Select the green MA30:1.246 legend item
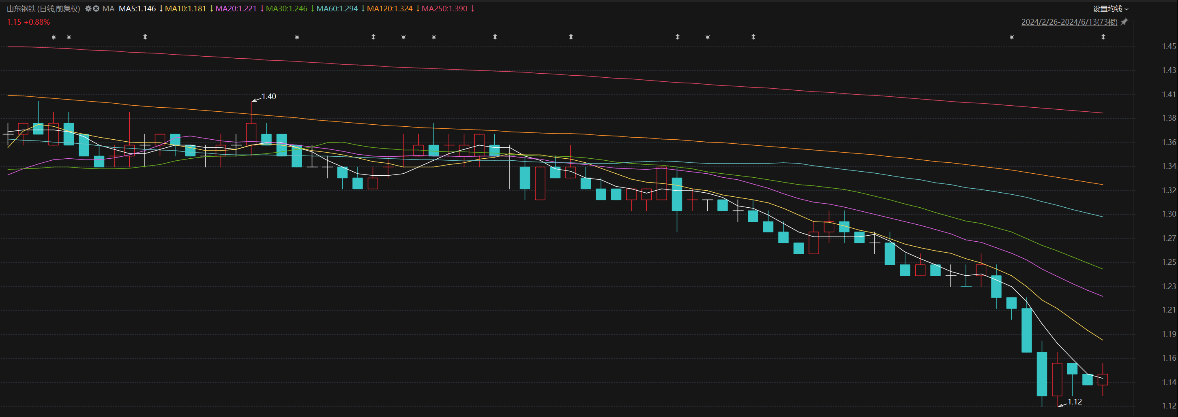Viewport: 1178px width, 417px height. pyautogui.click(x=286, y=9)
